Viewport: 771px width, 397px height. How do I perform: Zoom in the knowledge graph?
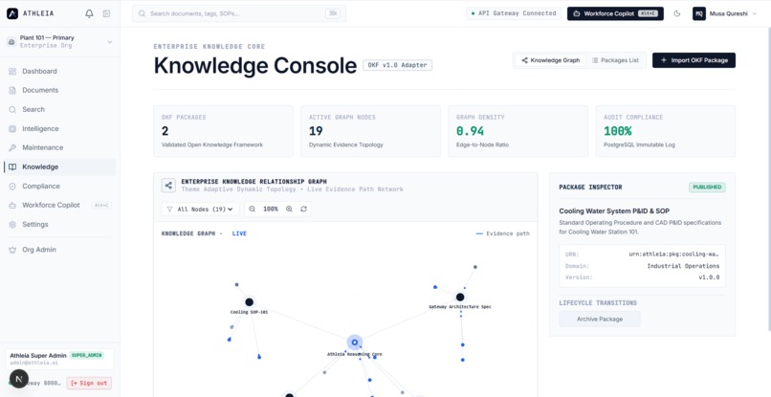click(x=289, y=210)
